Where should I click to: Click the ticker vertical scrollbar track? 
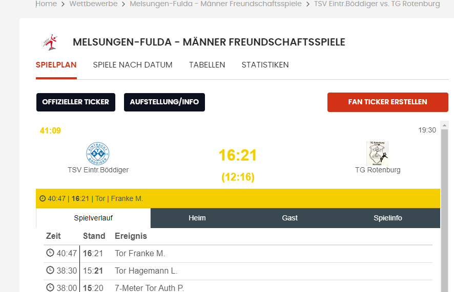pyautogui.click(x=444, y=215)
